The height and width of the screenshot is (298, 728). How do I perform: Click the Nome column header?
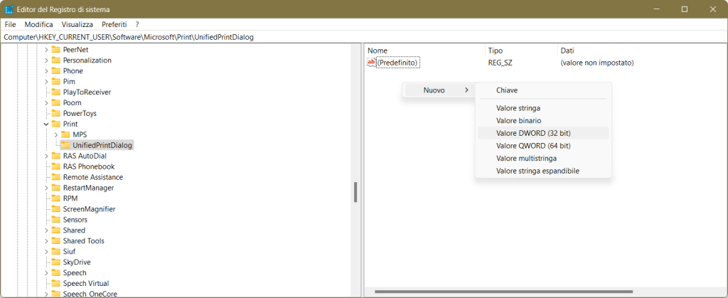click(x=425, y=50)
